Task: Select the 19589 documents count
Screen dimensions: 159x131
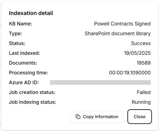Action: [144, 63]
